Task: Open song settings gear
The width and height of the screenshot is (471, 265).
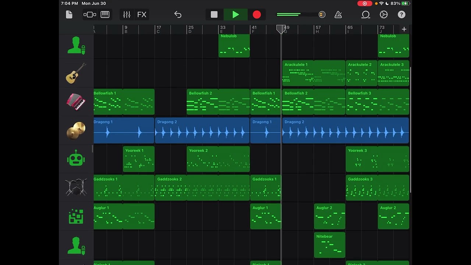Action: click(384, 15)
